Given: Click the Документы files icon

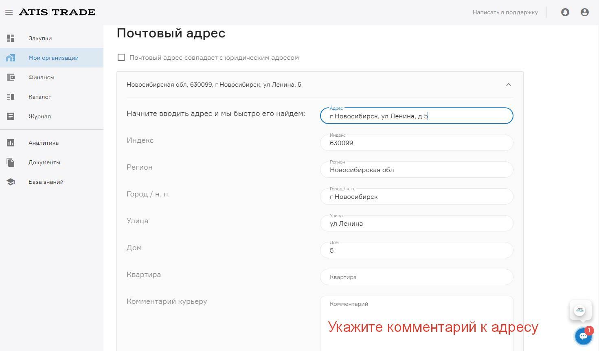Looking at the screenshot, I should (11, 162).
